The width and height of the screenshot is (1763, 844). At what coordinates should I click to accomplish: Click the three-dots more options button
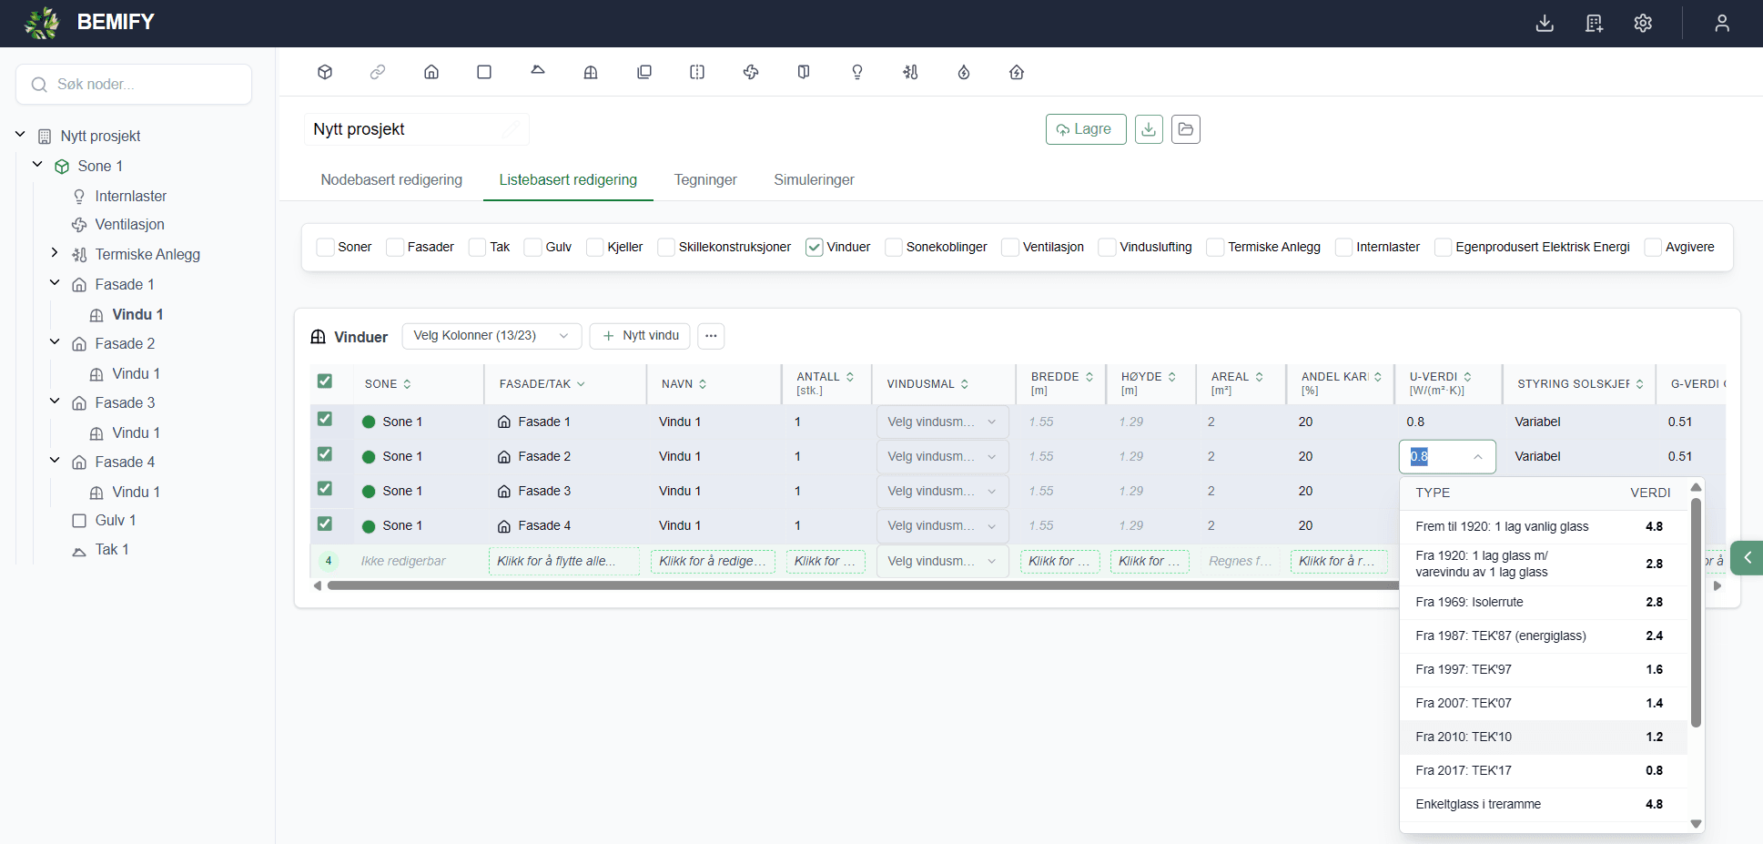point(711,336)
